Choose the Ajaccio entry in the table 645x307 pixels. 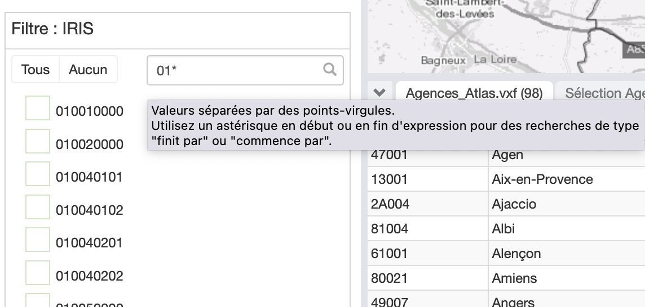tap(514, 204)
